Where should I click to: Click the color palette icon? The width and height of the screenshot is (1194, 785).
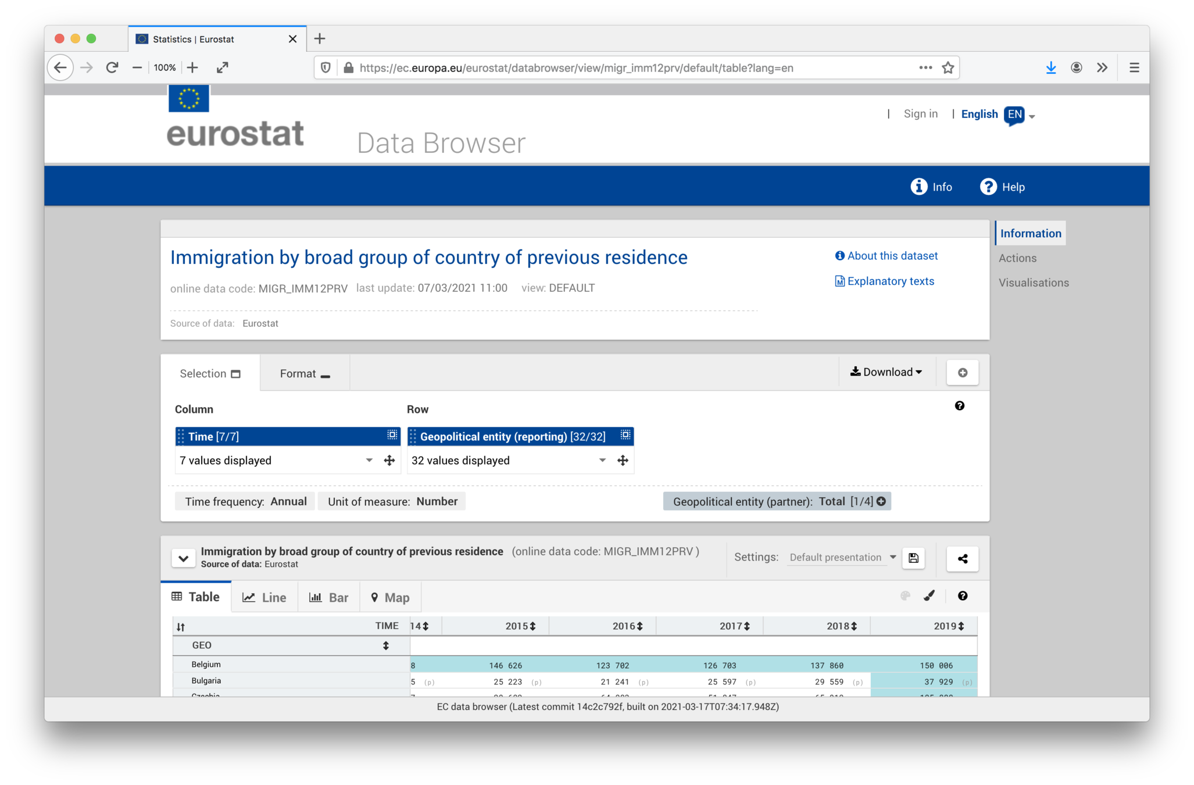pyautogui.click(x=905, y=595)
